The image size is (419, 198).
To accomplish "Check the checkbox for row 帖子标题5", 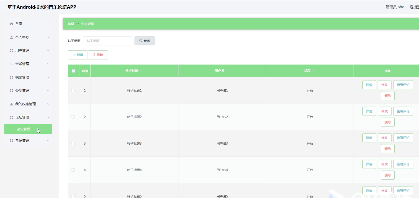I will (73, 196).
